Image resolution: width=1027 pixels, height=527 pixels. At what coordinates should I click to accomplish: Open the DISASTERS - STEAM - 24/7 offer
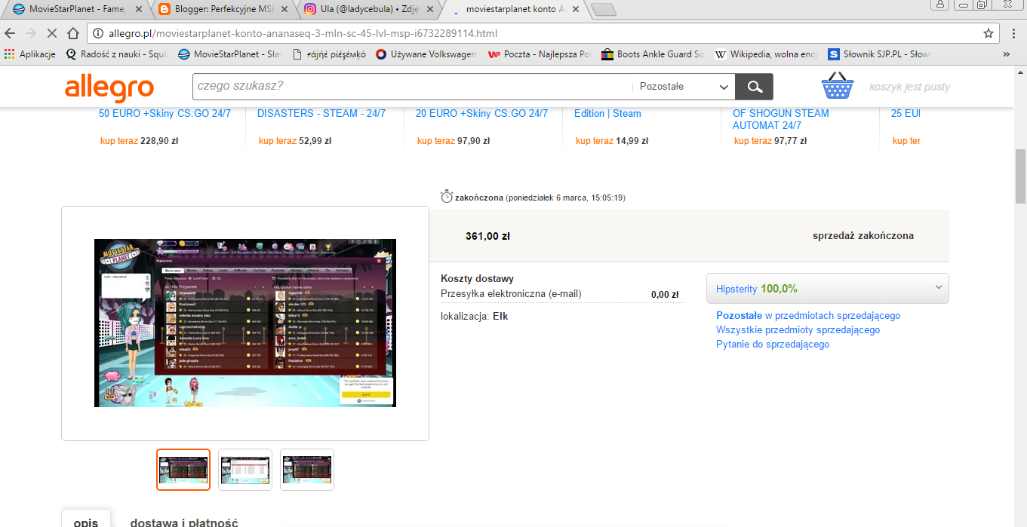point(321,114)
